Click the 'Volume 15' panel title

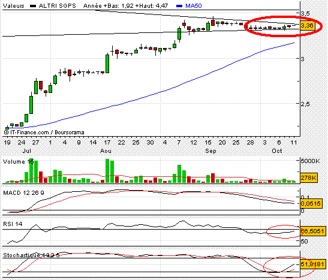click(x=19, y=162)
